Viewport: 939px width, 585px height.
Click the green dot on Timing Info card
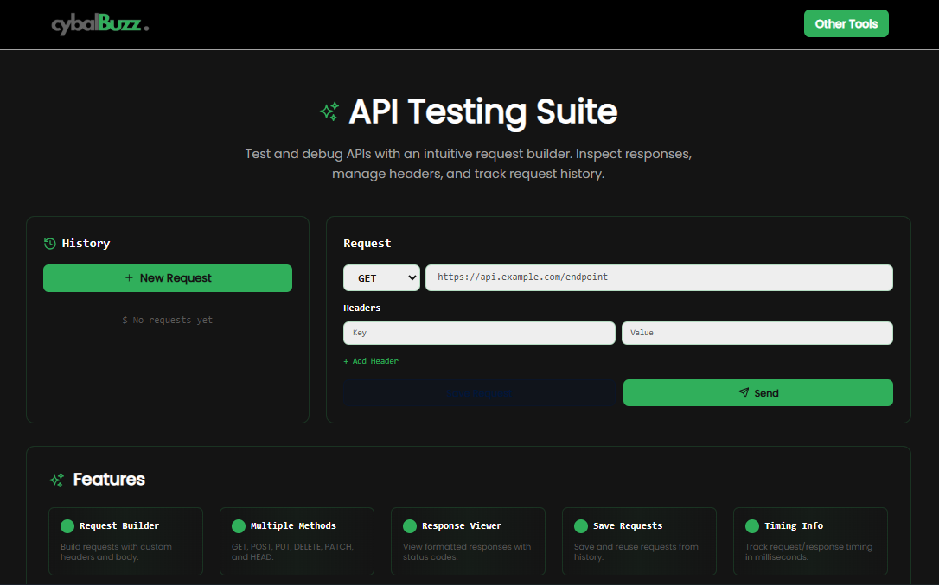click(x=751, y=525)
